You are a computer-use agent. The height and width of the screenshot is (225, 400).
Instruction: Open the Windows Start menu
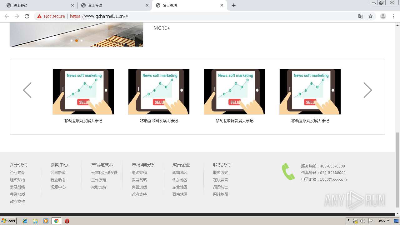click(x=9, y=221)
